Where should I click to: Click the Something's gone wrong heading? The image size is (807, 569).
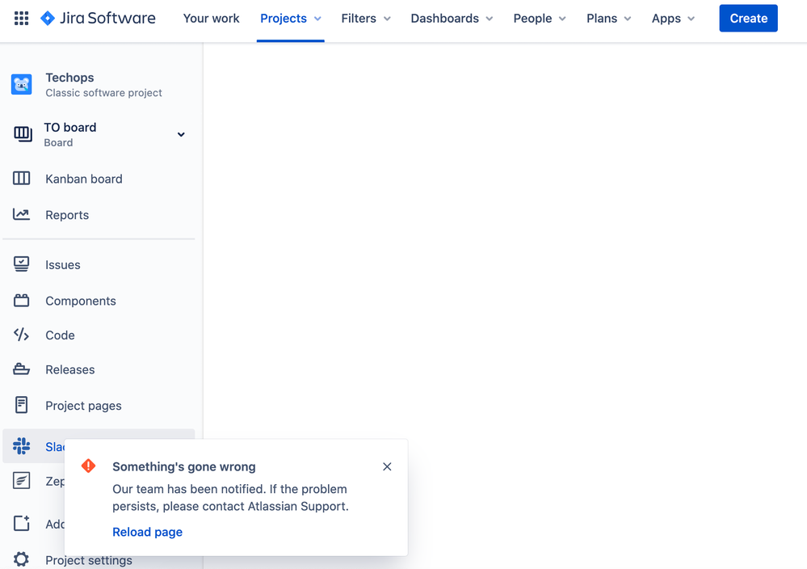pyautogui.click(x=184, y=466)
